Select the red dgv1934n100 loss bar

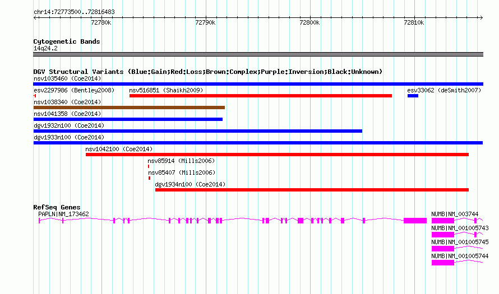click(x=312, y=190)
